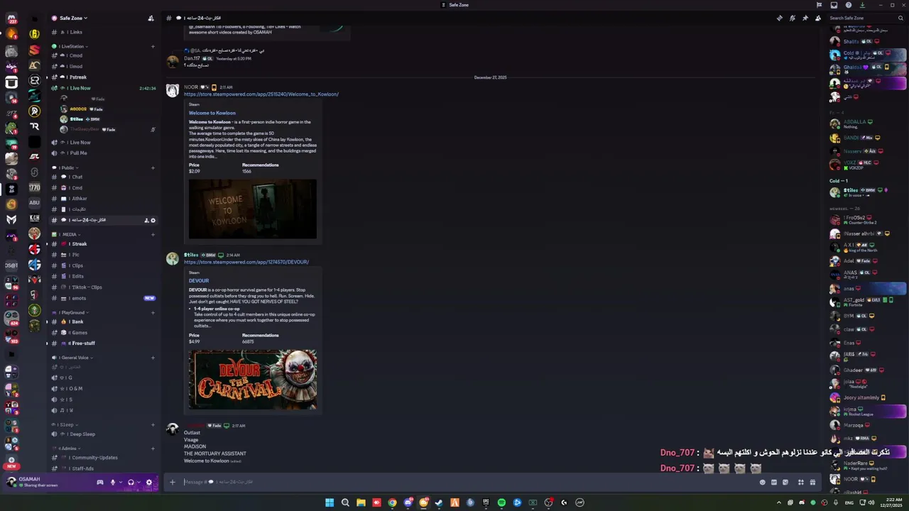The image size is (909, 511).
Task: Join the O & M voice channel
Action: tap(103, 389)
